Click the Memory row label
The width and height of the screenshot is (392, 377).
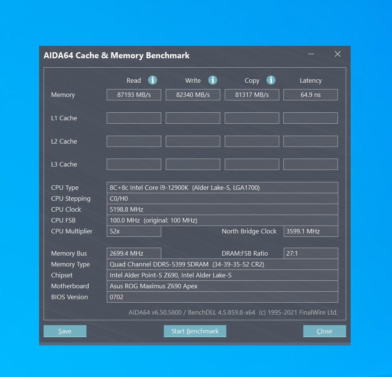click(x=63, y=95)
